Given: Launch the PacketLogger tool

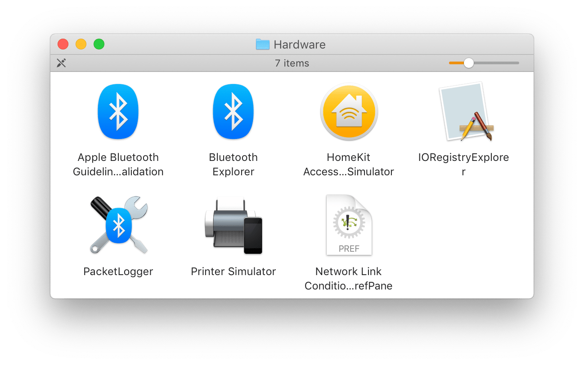Looking at the screenshot, I should [x=118, y=225].
